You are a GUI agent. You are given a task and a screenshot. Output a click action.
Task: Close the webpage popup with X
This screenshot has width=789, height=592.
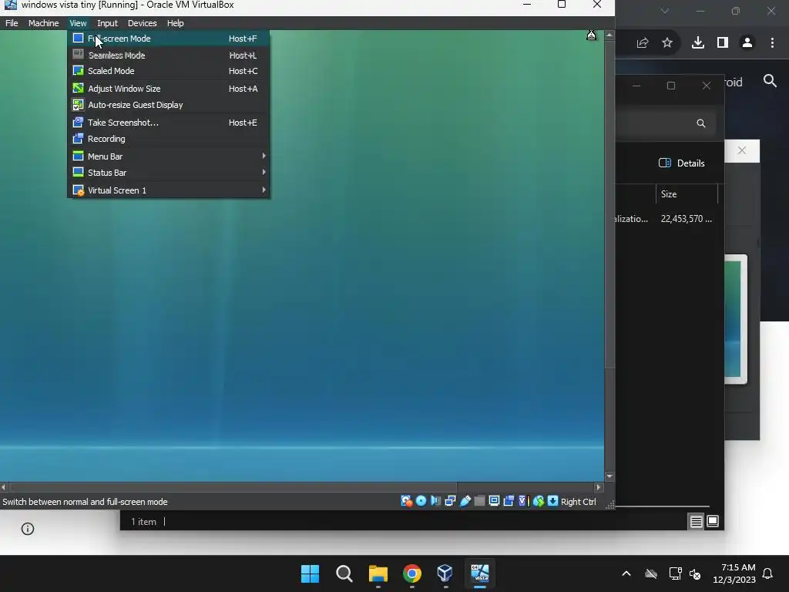pos(742,150)
